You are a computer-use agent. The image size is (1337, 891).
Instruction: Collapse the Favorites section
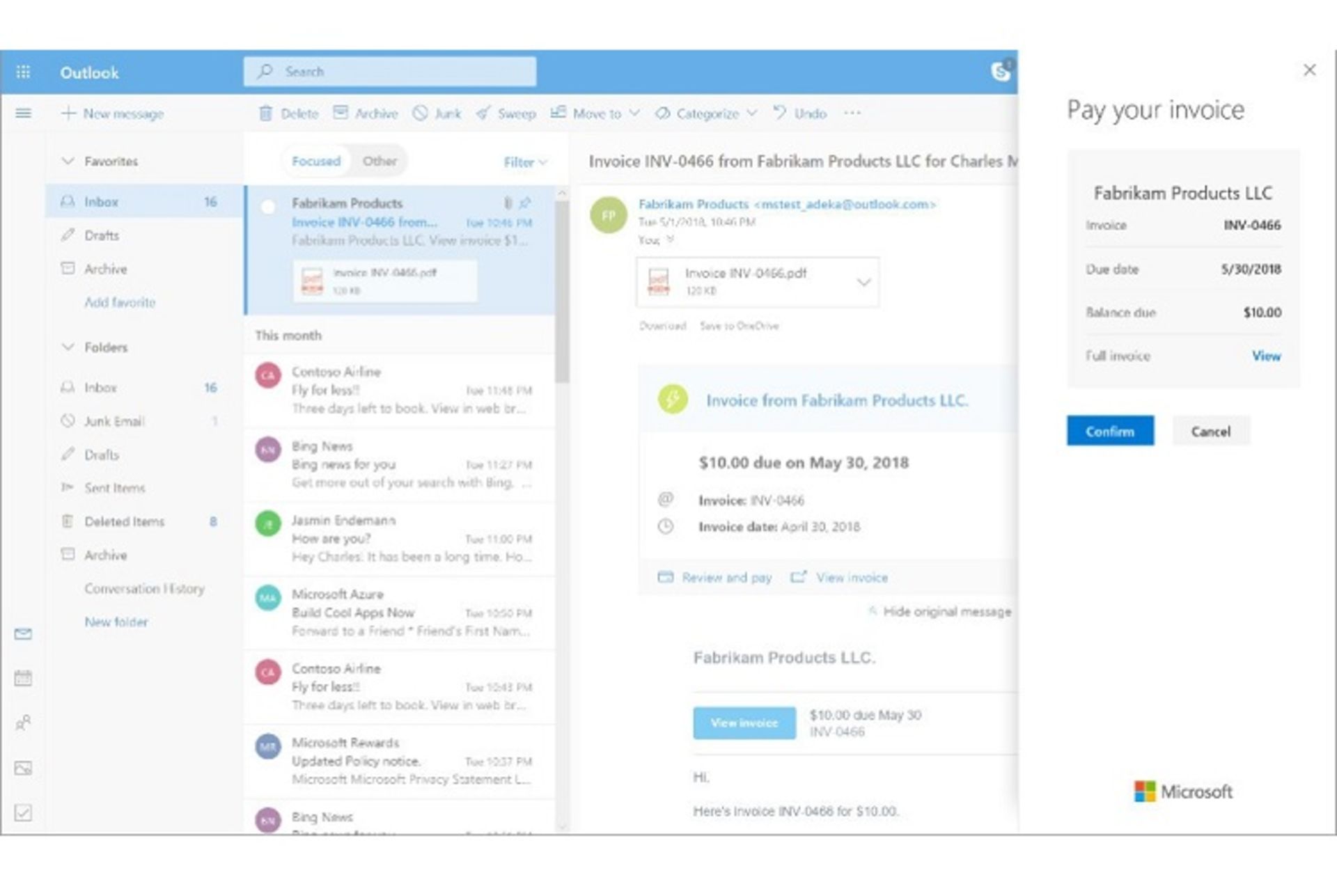click(68, 161)
